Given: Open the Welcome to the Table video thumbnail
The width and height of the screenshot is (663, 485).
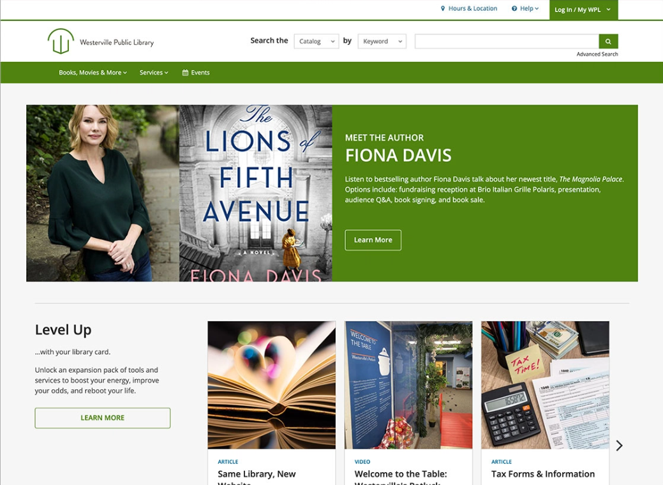Looking at the screenshot, I should (x=408, y=385).
